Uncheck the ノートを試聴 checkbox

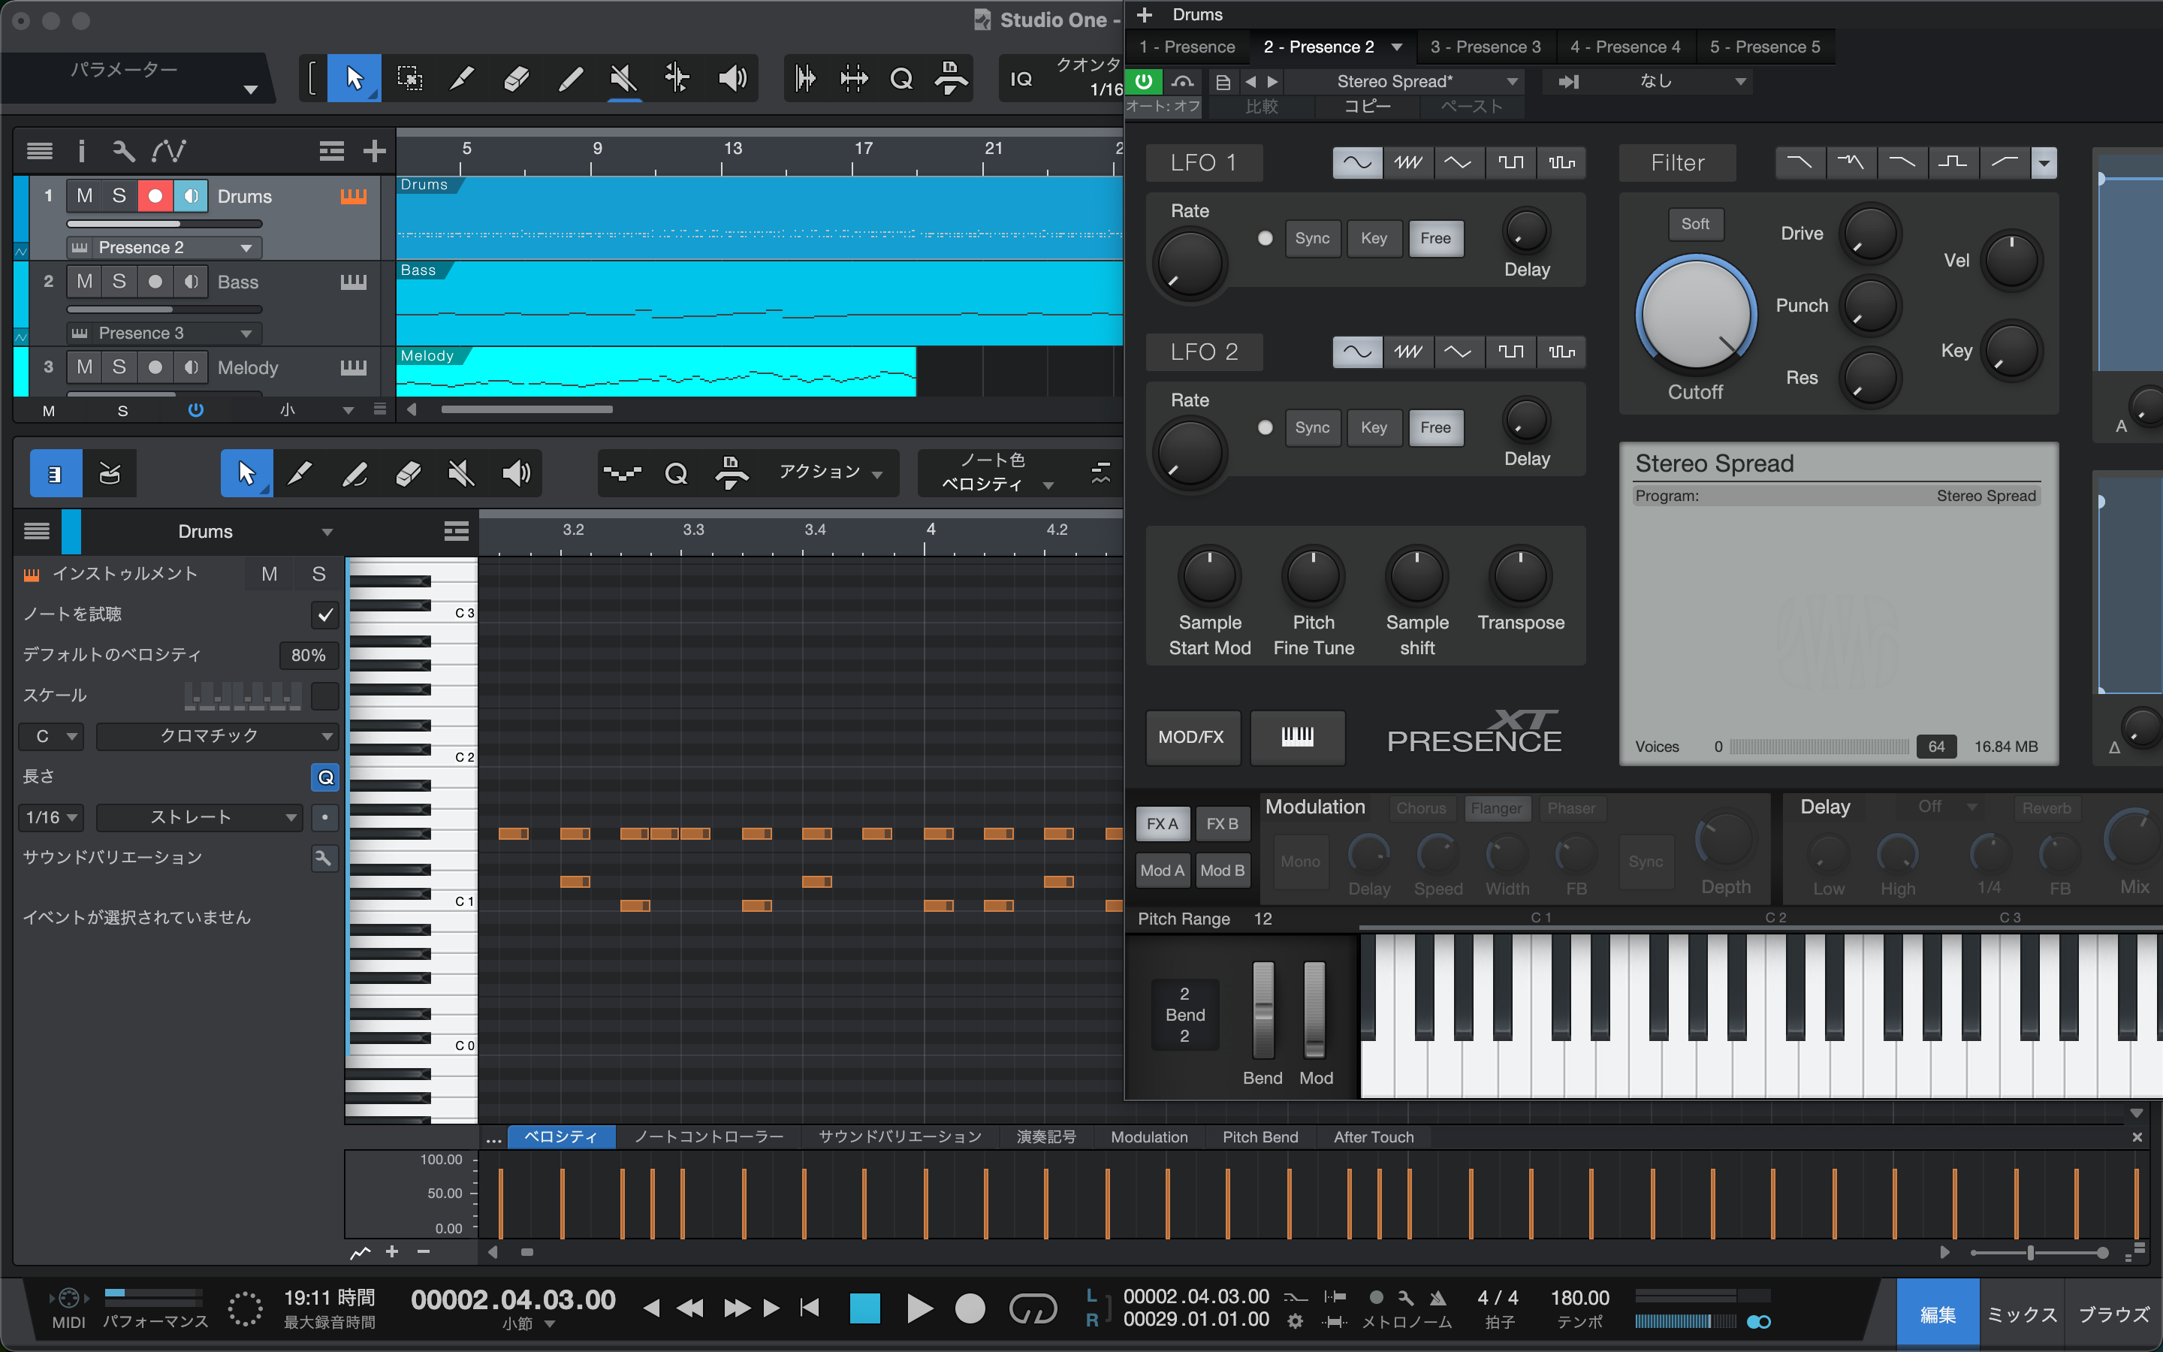pyautogui.click(x=324, y=614)
